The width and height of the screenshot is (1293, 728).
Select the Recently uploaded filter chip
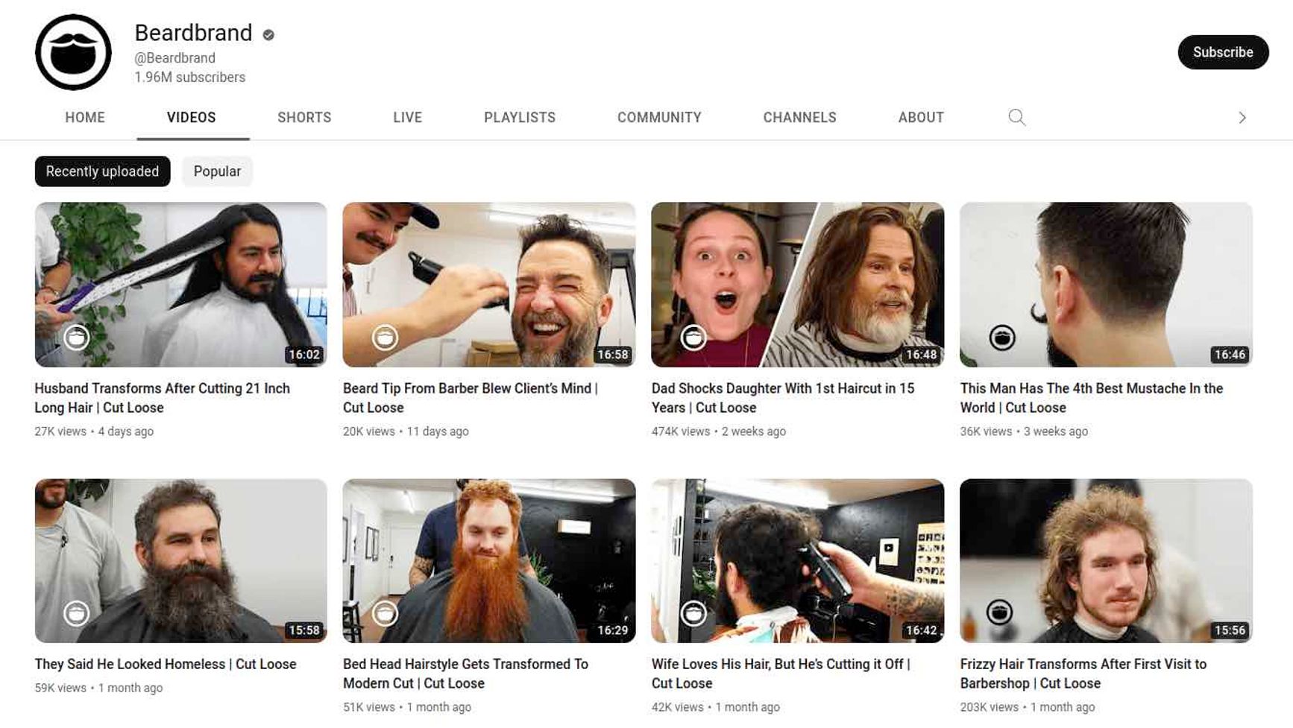(102, 171)
